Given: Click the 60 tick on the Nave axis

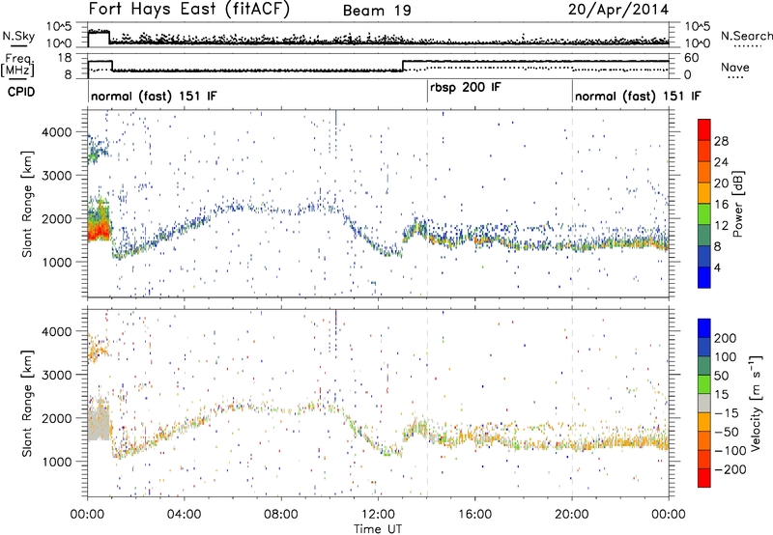Looking at the screenshot, I should click(x=692, y=58).
